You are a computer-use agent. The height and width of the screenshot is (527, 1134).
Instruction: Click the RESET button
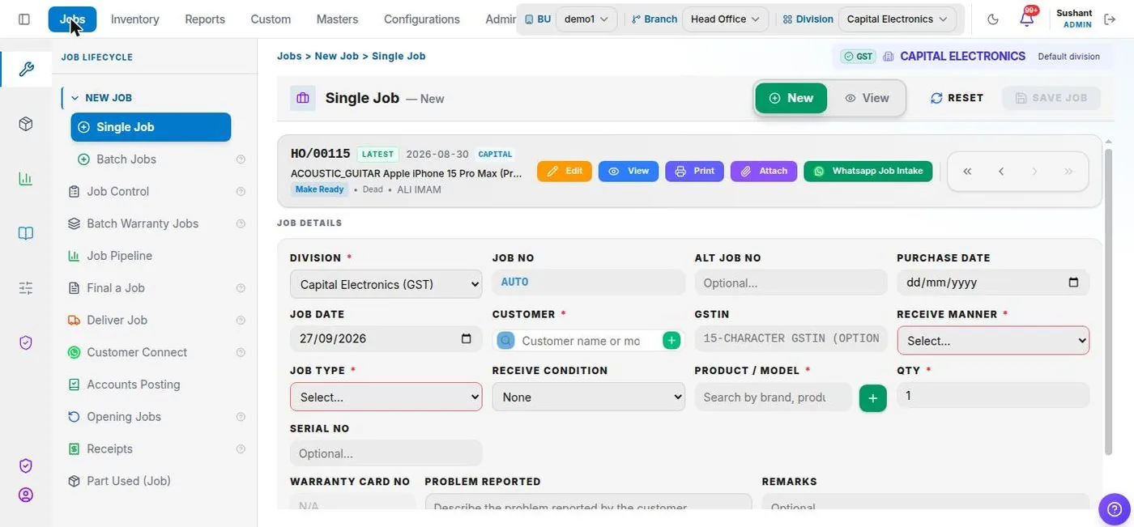(x=957, y=98)
